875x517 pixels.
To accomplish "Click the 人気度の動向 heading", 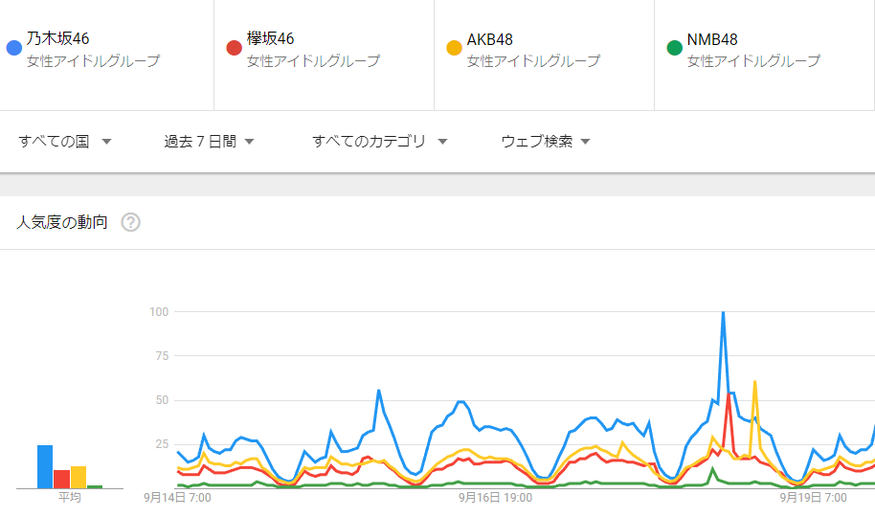I will pyautogui.click(x=62, y=222).
